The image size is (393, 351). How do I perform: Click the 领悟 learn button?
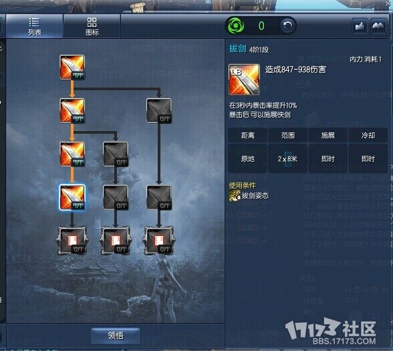pos(116,336)
